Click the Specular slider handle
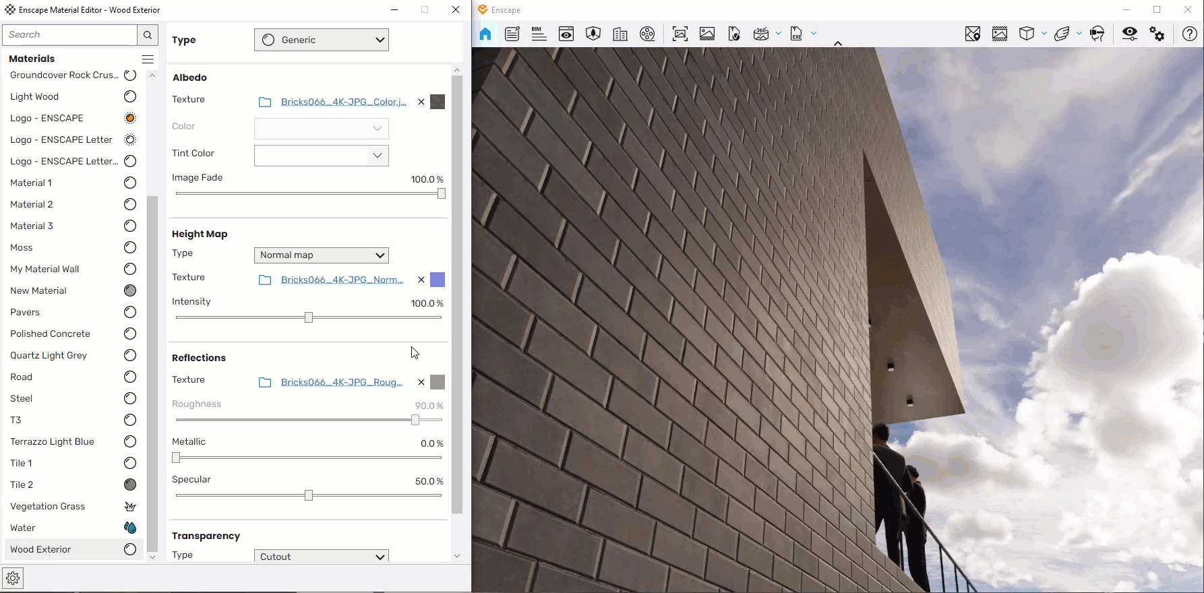This screenshot has width=1204, height=593. pos(309,495)
